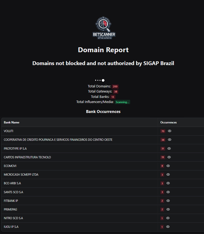Click the Bank Name column header
The height and width of the screenshot is (234, 204).
point(12,122)
